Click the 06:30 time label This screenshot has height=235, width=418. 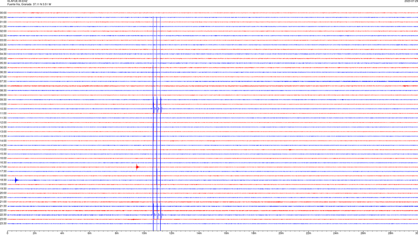[x=3, y=72]
